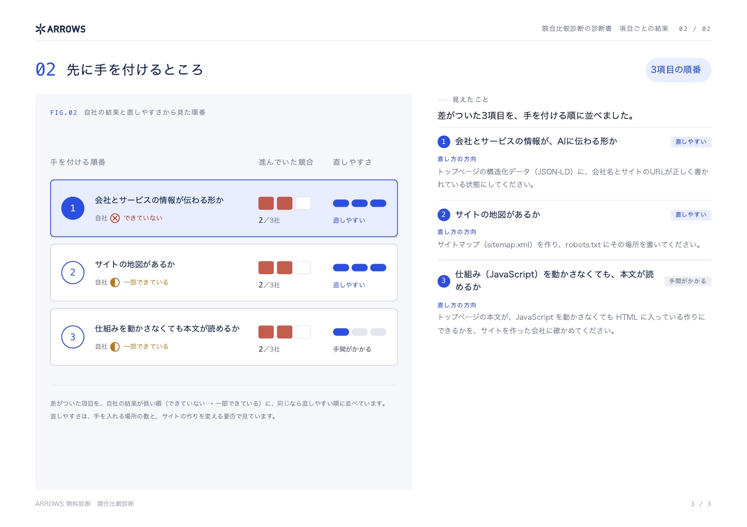This screenshot has width=747, height=527.
Task: Click the sitemap.xml fix instruction sentence
Action: point(570,245)
